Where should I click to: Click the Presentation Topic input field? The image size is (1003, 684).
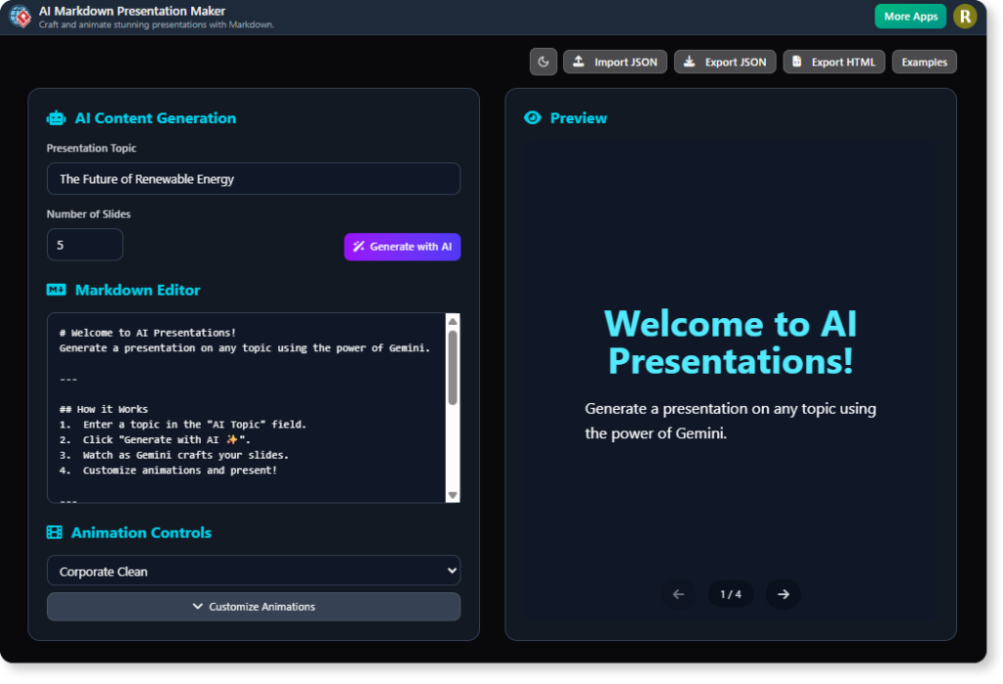tap(254, 179)
